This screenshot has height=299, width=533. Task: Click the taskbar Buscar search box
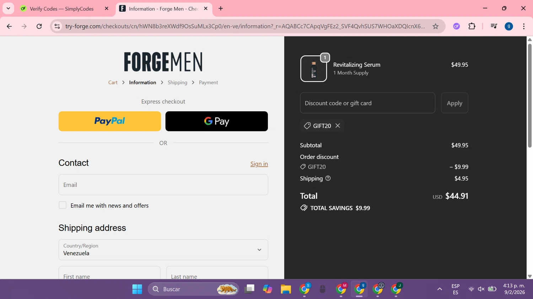click(194, 289)
